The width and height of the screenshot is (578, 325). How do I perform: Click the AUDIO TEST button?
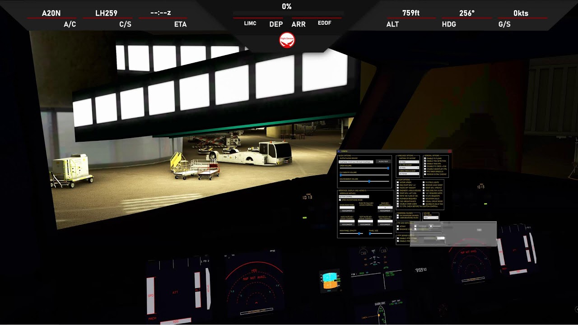coord(383,161)
